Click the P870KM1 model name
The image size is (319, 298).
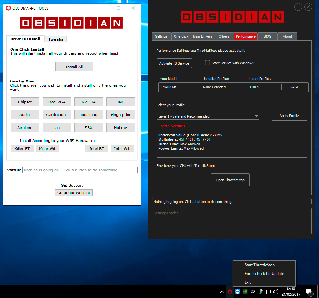tap(169, 87)
